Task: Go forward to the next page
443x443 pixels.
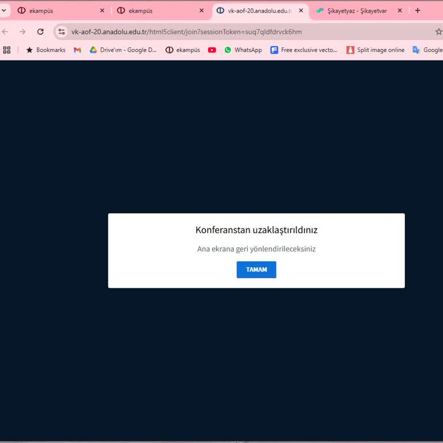Action: tap(22, 32)
